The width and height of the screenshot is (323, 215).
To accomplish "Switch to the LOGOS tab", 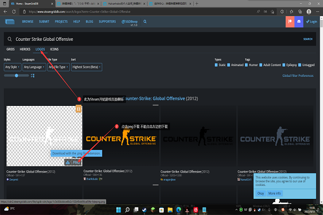I will pos(40,49).
